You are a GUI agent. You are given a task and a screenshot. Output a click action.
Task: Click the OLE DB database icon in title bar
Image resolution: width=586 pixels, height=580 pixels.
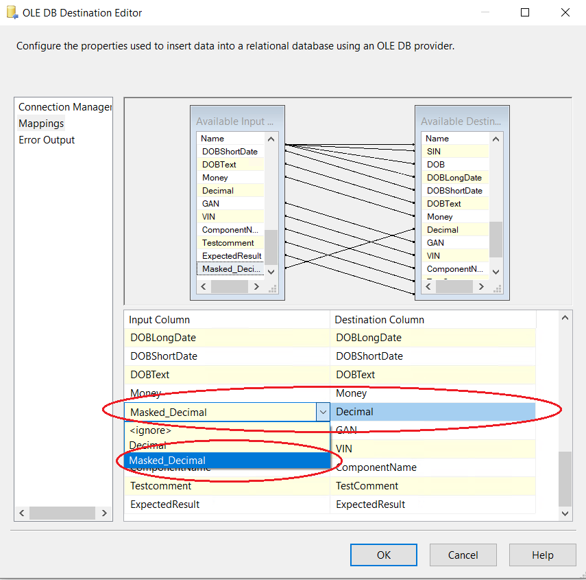(x=12, y=12)
